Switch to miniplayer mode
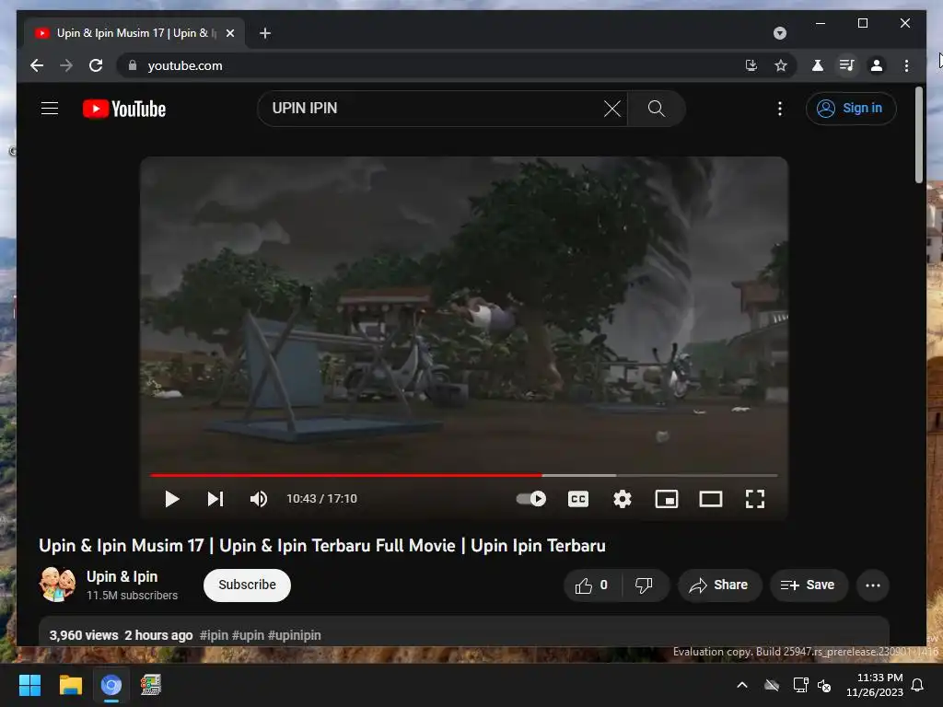The height and width of the screenshot is (707, 943). point(667,499)
